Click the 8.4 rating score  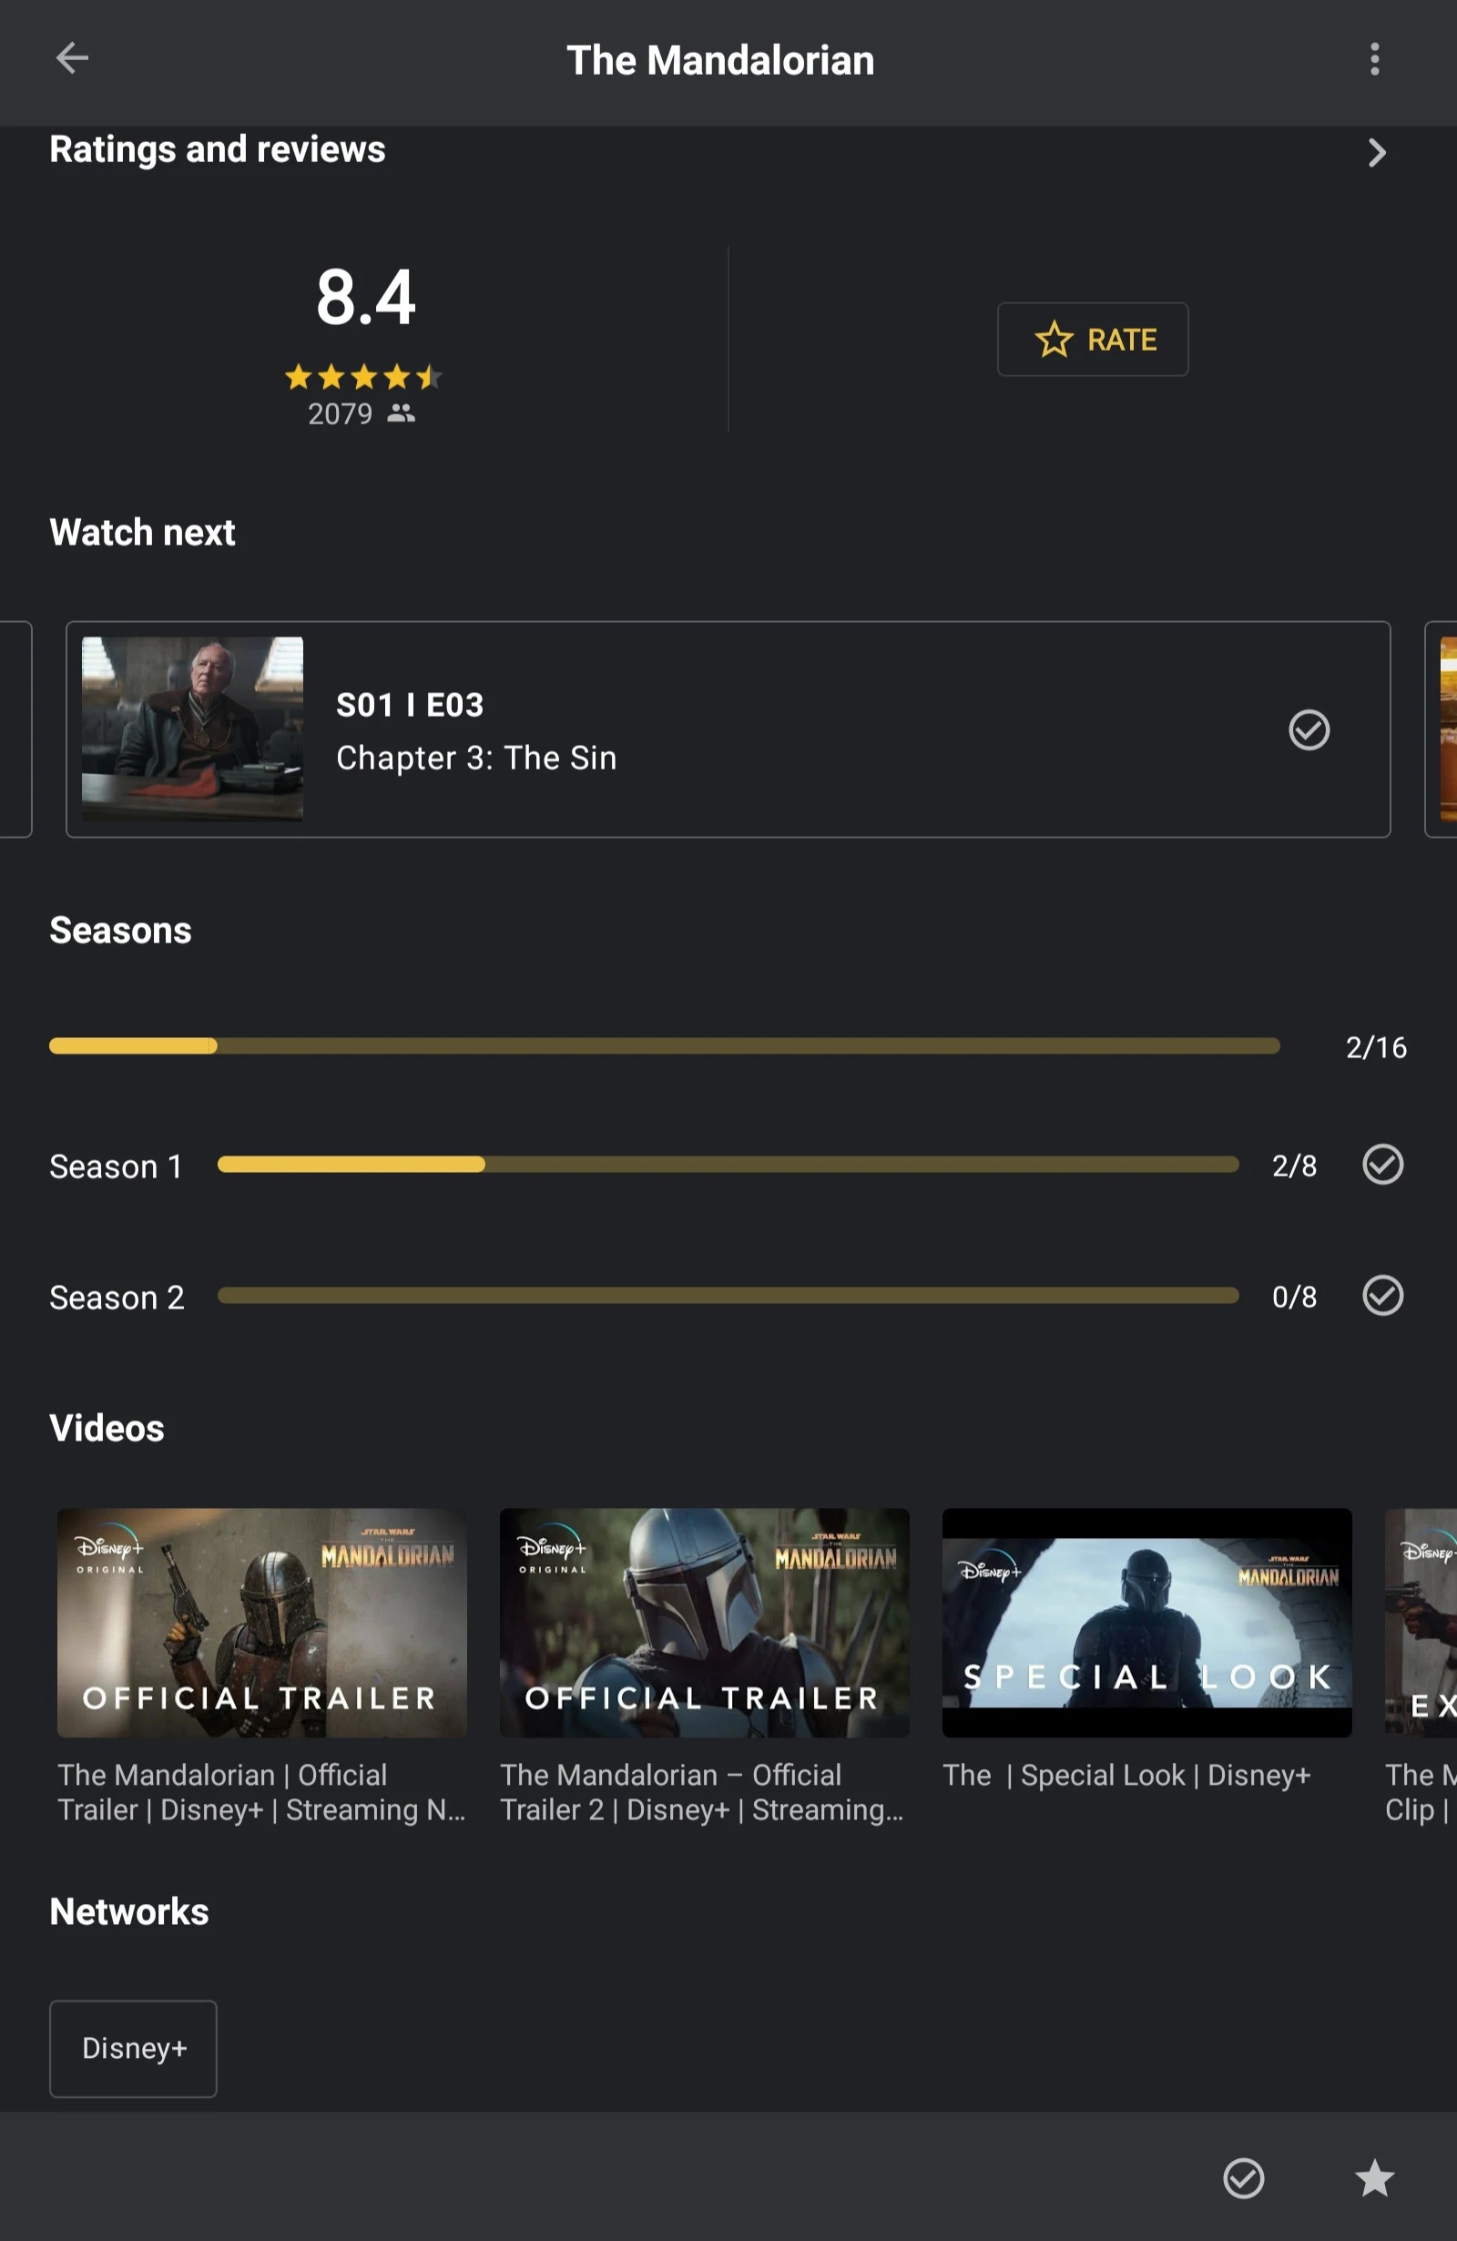(365, 298)
